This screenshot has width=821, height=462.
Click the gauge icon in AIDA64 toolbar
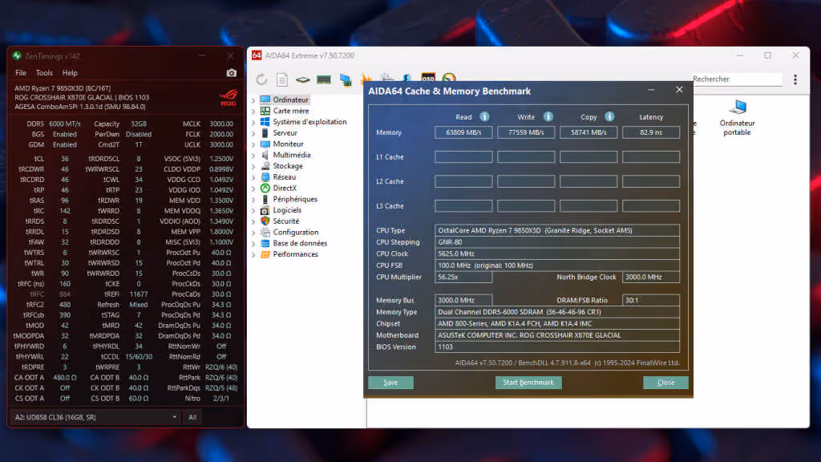[449, 78]
